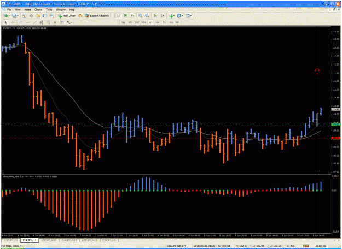Image resolution: width=342 pixels, height=249 pixels.
Task: Click the bbsqueeze_dark indicator label
Action: point(30,177)
